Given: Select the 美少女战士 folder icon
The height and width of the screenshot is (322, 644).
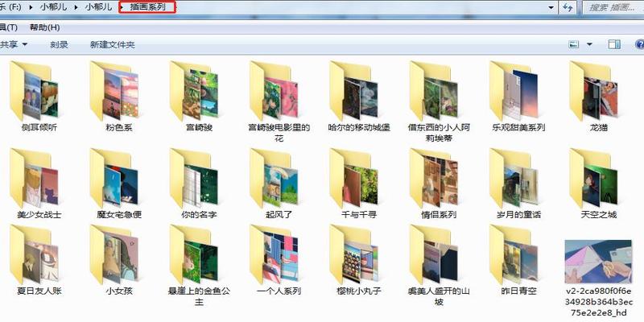Looking at the screenshot, I should click(x=34, y=178).
